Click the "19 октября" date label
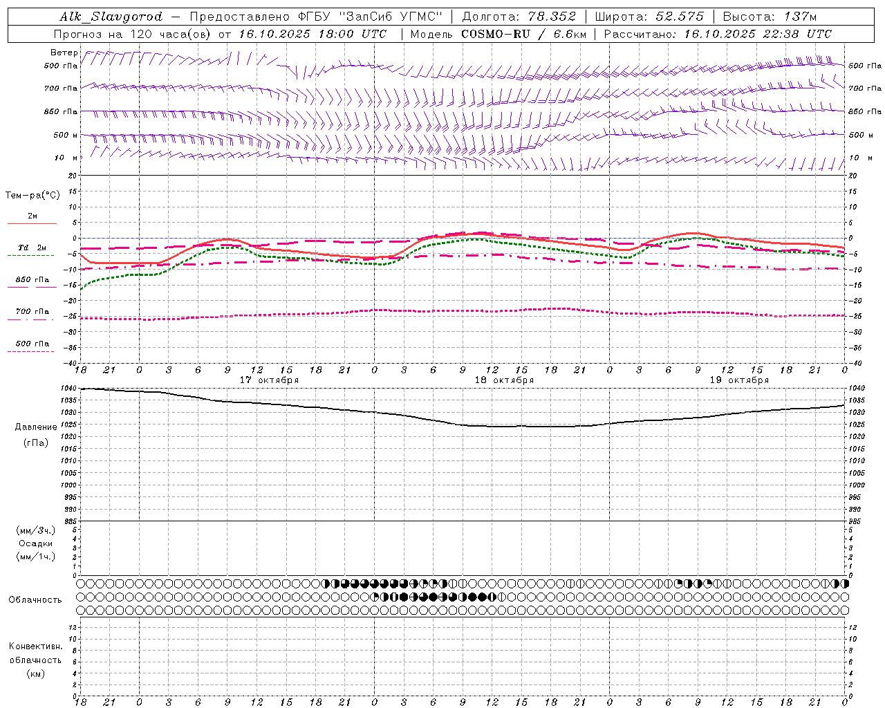This screenshot has width=885, height=708. click(739, 380)
